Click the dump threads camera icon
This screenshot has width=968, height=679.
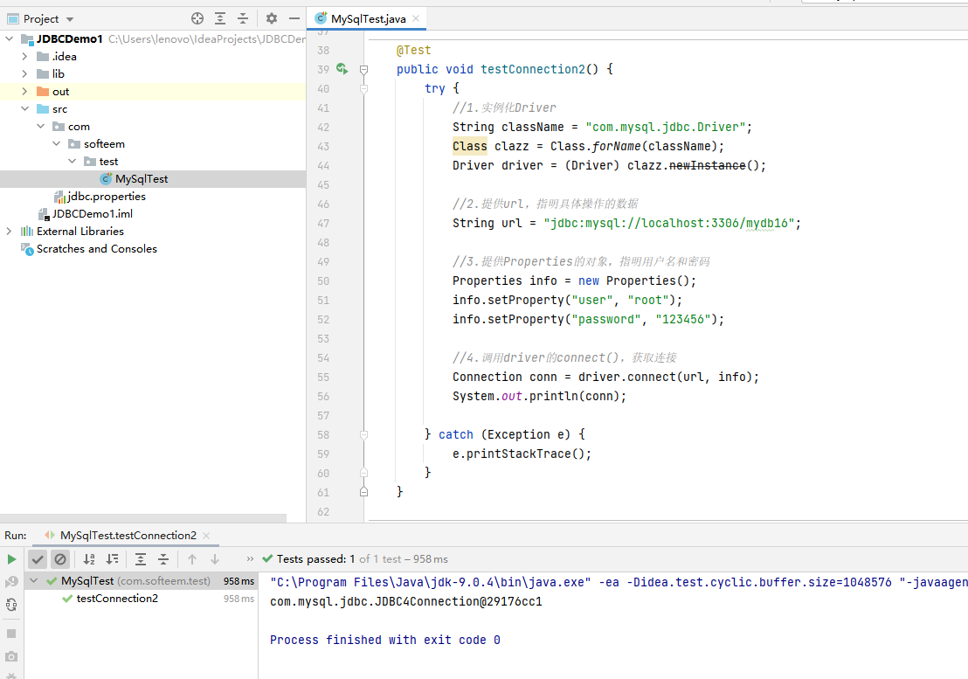11,657
